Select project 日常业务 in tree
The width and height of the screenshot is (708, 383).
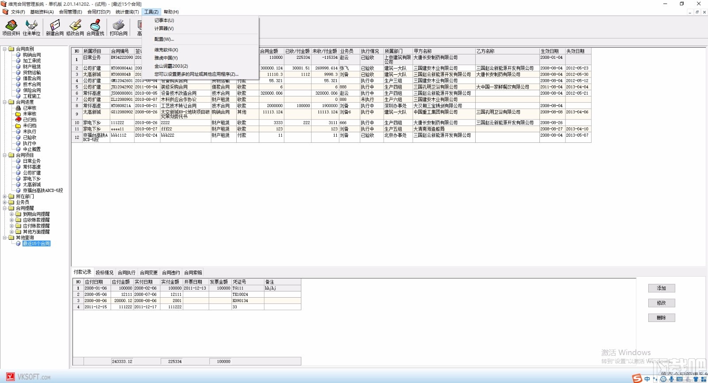pos(32,161)
